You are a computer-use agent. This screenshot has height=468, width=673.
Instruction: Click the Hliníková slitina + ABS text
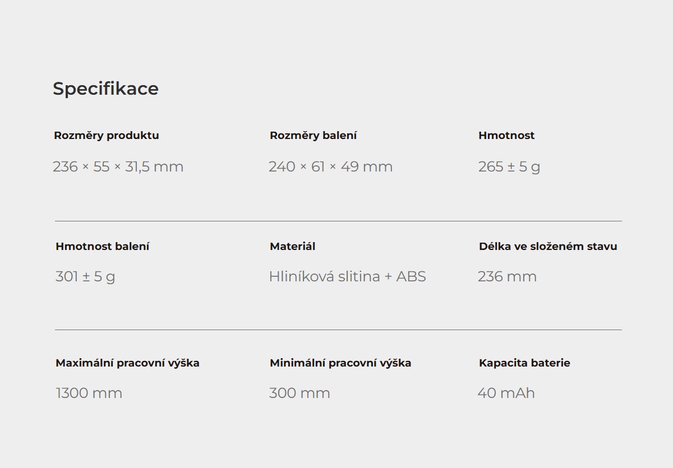(x=347, y=276)
